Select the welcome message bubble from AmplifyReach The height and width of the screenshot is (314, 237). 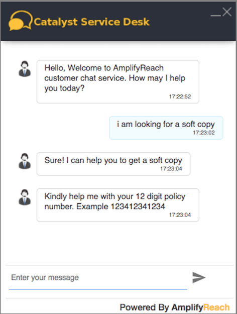click(118, 82)
